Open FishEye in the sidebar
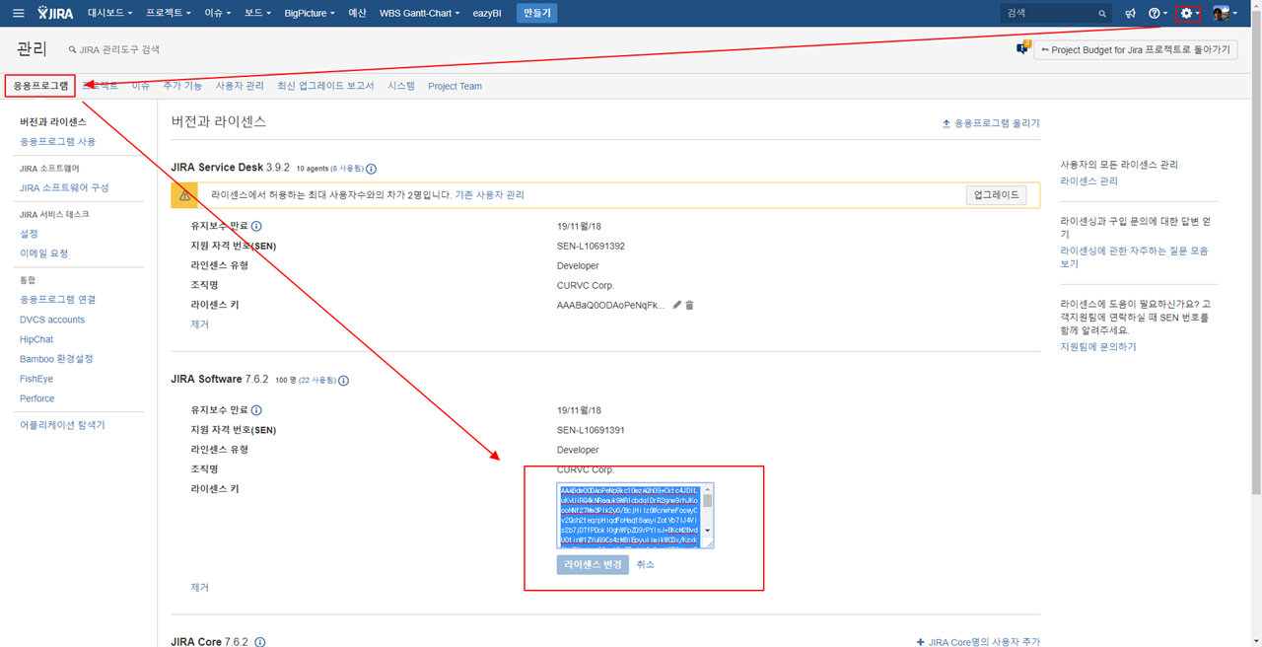Viewport: 1262px width, 647px height. [x=36, y=379]
